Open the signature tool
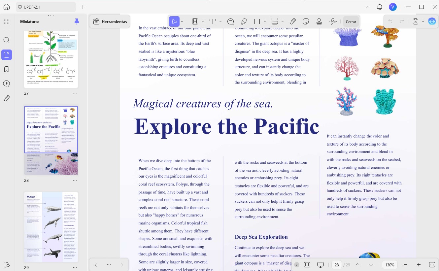The width and height of the screenshot is (439, 271). pyautogui.click(x=332, y=21)
